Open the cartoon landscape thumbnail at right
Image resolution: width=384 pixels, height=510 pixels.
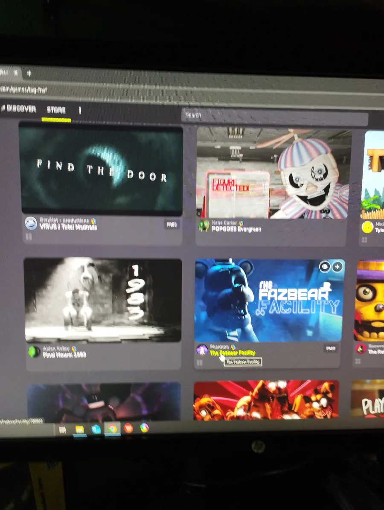coord(372,175)
